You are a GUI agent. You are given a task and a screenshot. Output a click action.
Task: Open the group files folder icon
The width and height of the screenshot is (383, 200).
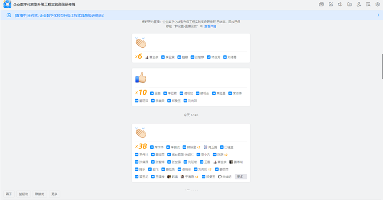350,4
